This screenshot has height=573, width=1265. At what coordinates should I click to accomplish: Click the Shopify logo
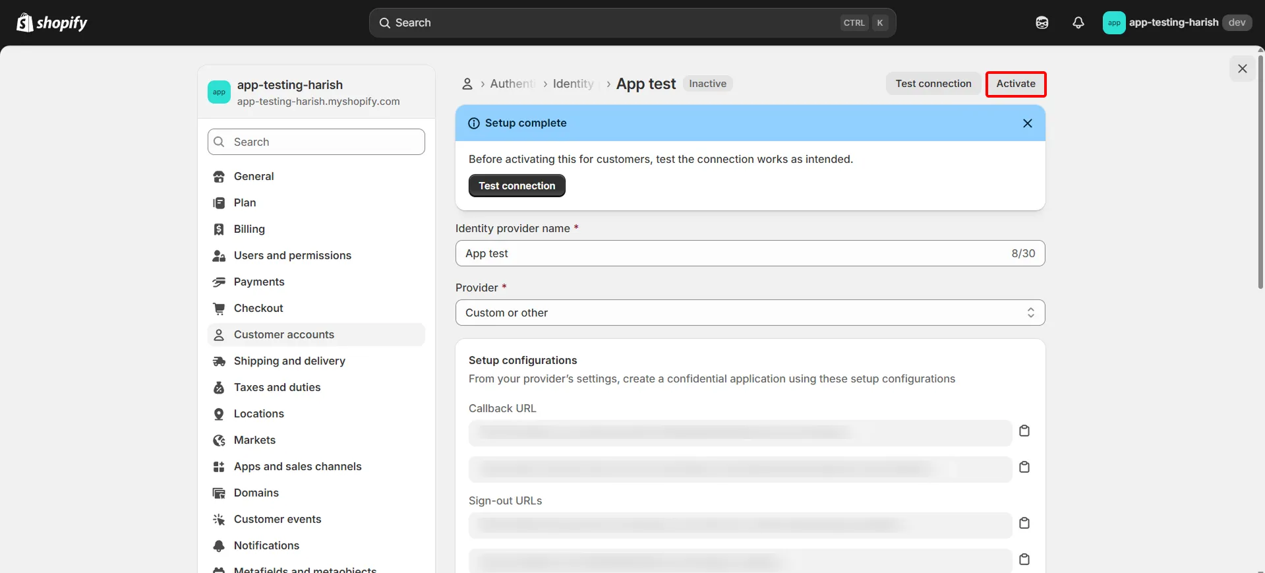pos(52,23)
